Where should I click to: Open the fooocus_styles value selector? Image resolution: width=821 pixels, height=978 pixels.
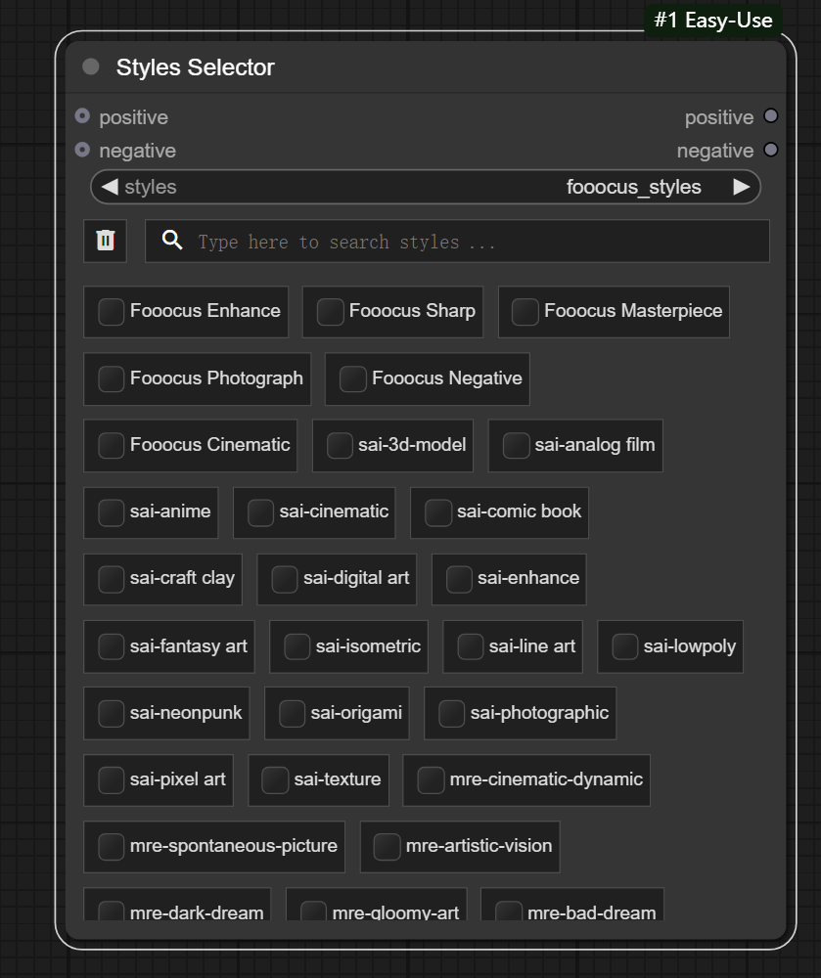[x=633, y=187]
